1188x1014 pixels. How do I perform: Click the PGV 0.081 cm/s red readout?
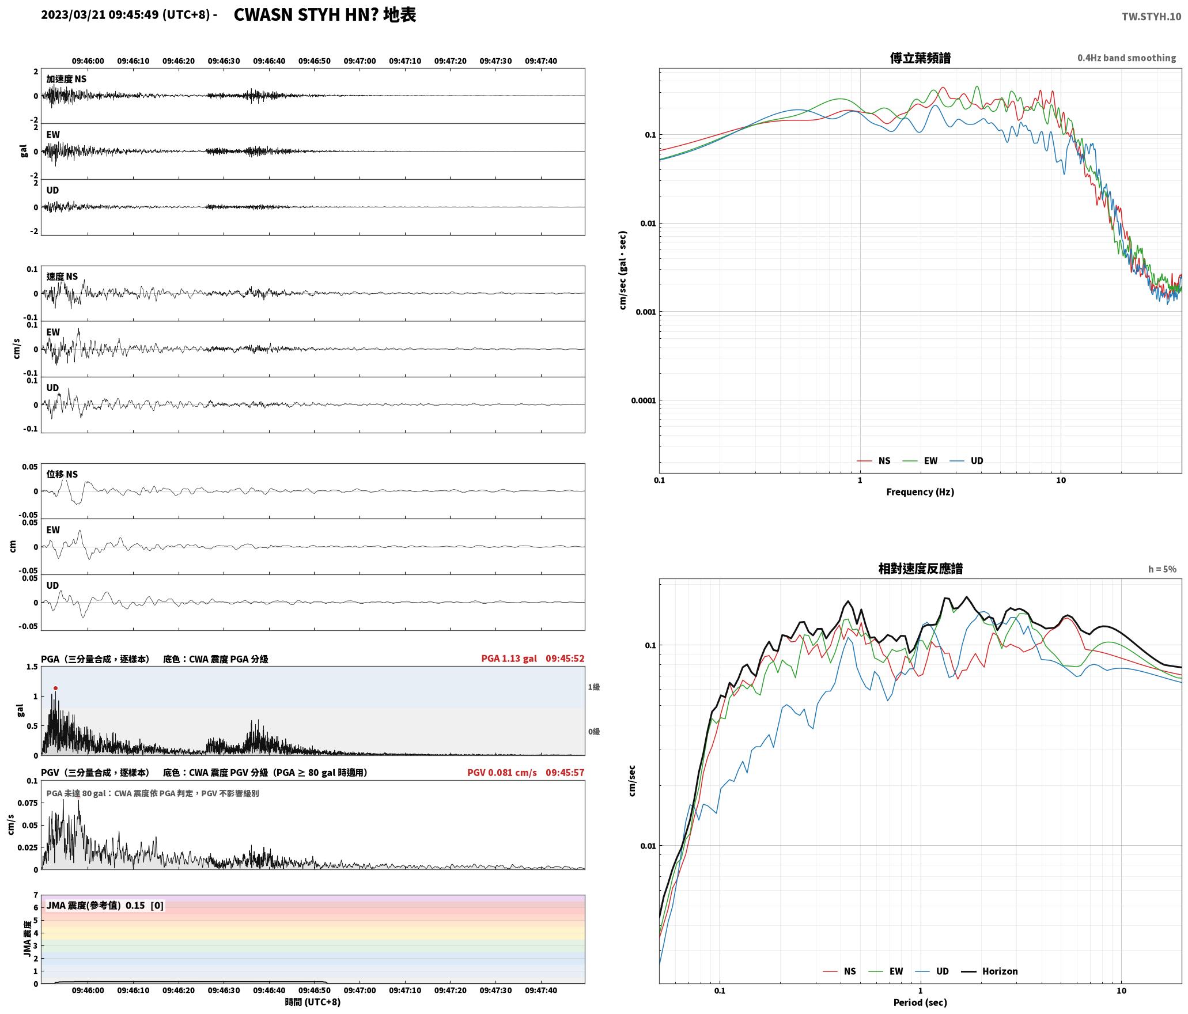502,773
